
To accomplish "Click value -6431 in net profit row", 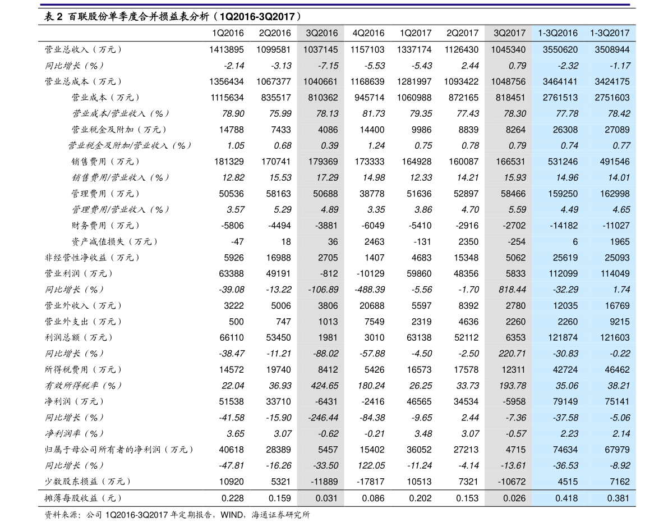I will [x=325, y=402].
